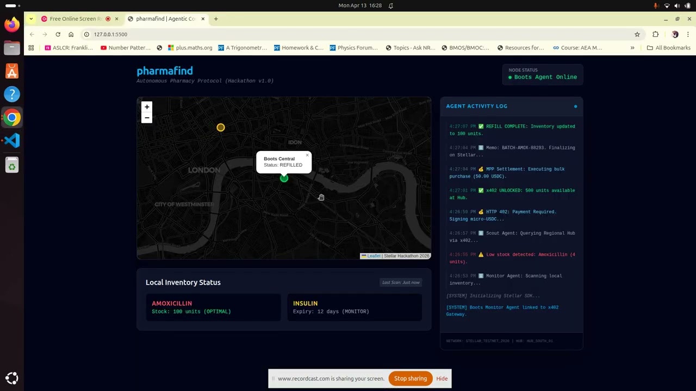Open the tab search dropdown
Viewport: 696px width, 391px height.
coord(31,19)
